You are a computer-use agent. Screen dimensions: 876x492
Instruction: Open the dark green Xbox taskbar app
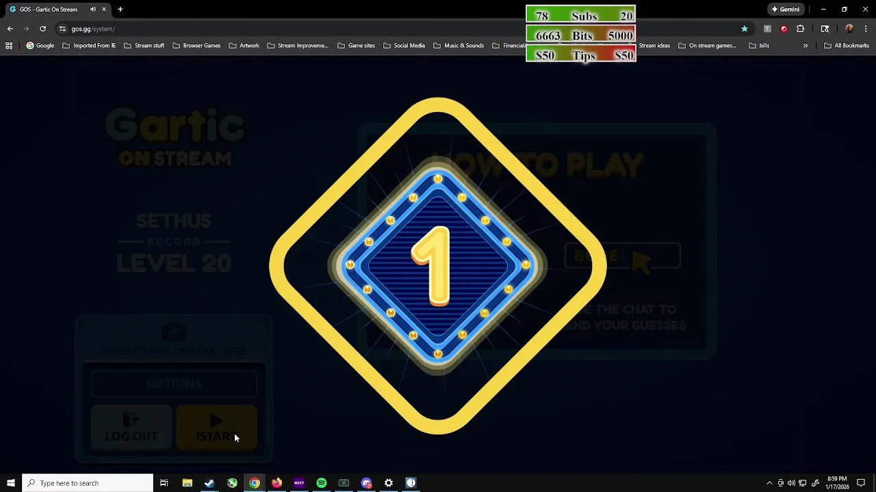344,483
